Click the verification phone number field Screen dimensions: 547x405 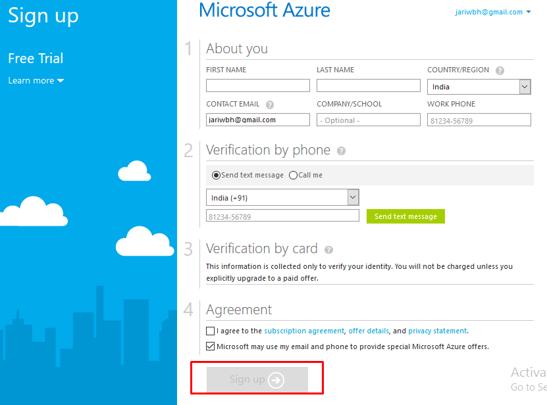282,216
